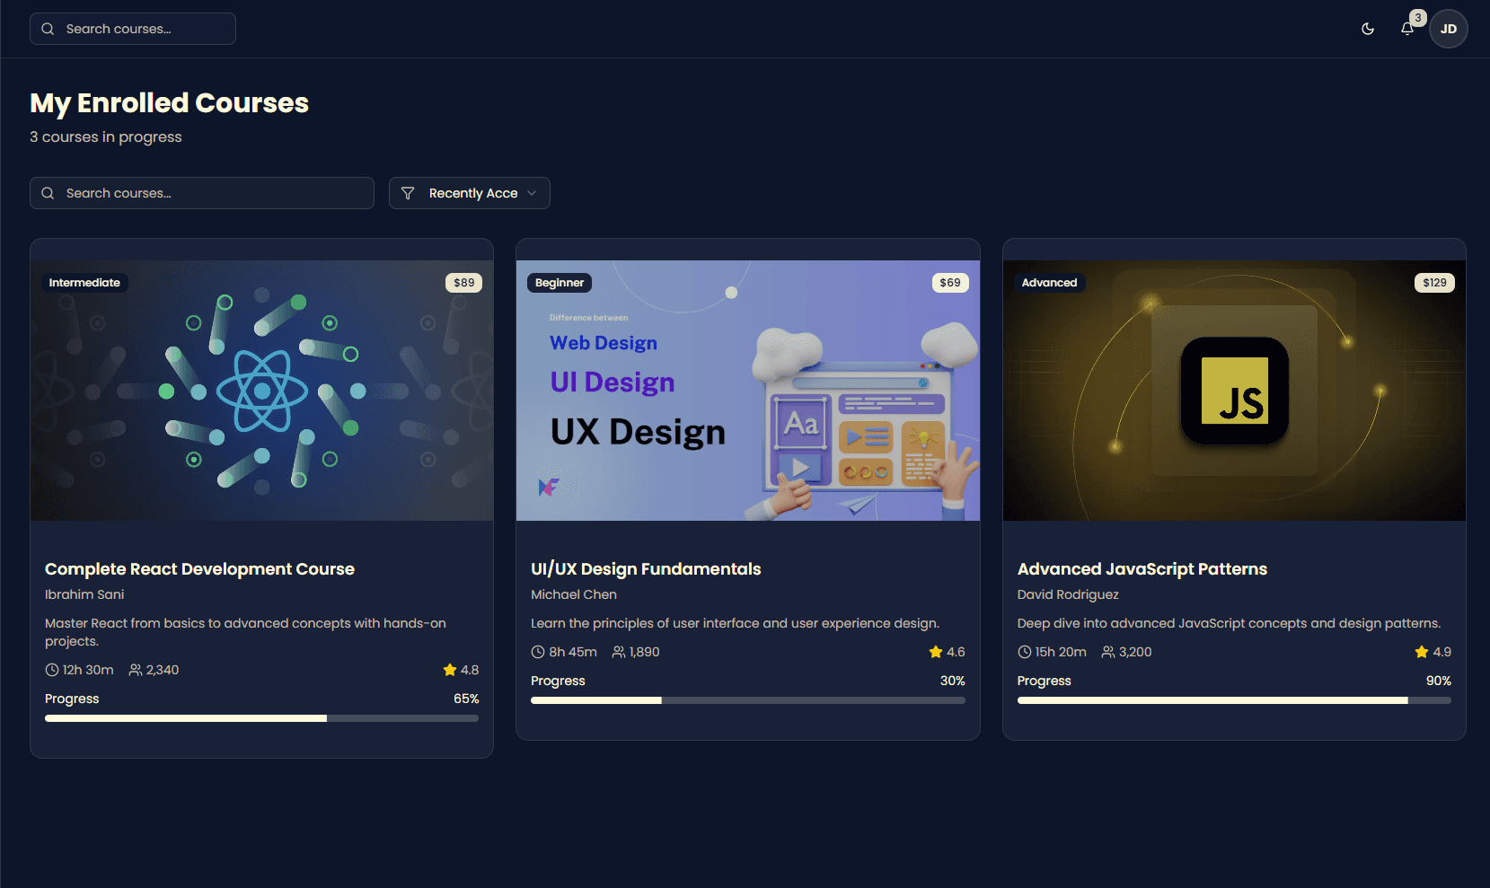Select the Intermediate level badge
1490x888 pixels.
tap(84, 282)
